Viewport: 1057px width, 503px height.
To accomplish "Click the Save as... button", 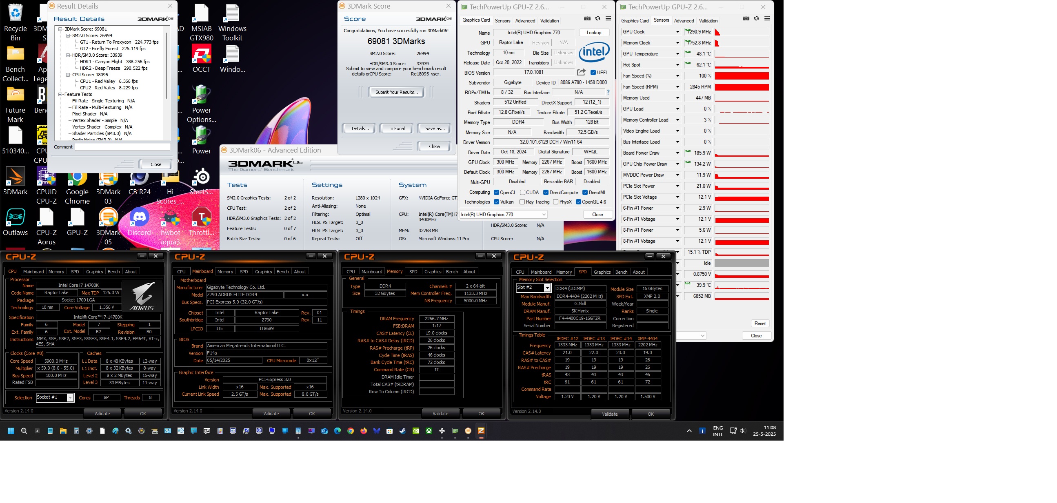I will point(435,129).
